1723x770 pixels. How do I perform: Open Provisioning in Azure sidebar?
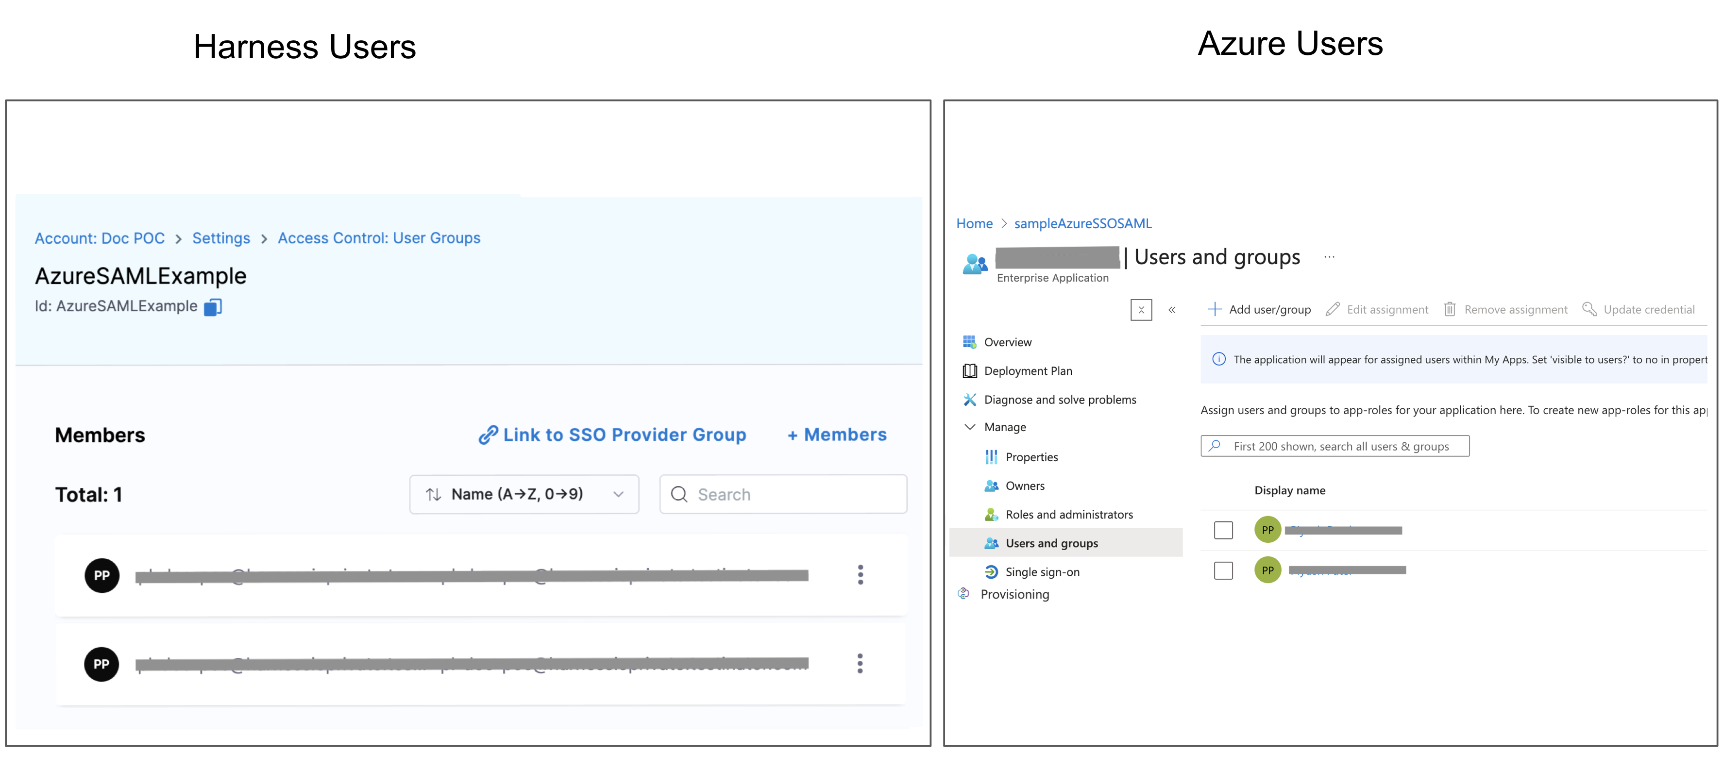[1014, 594]
